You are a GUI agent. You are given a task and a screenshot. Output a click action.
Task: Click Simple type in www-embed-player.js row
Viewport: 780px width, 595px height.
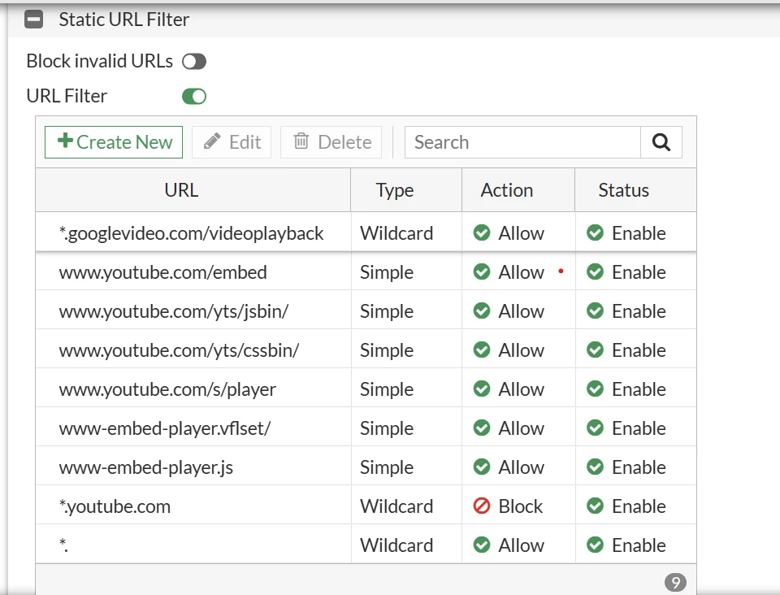(387, 467)
